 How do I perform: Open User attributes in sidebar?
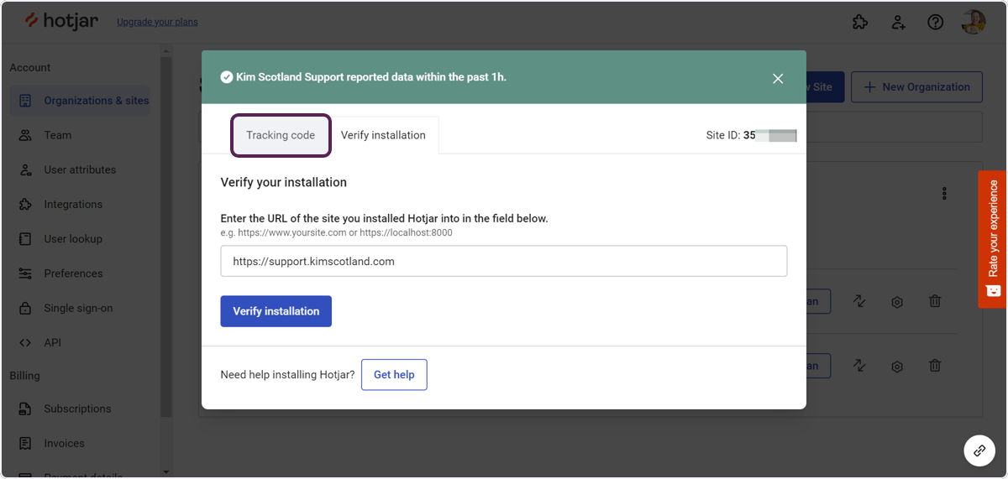click(80, 169)
